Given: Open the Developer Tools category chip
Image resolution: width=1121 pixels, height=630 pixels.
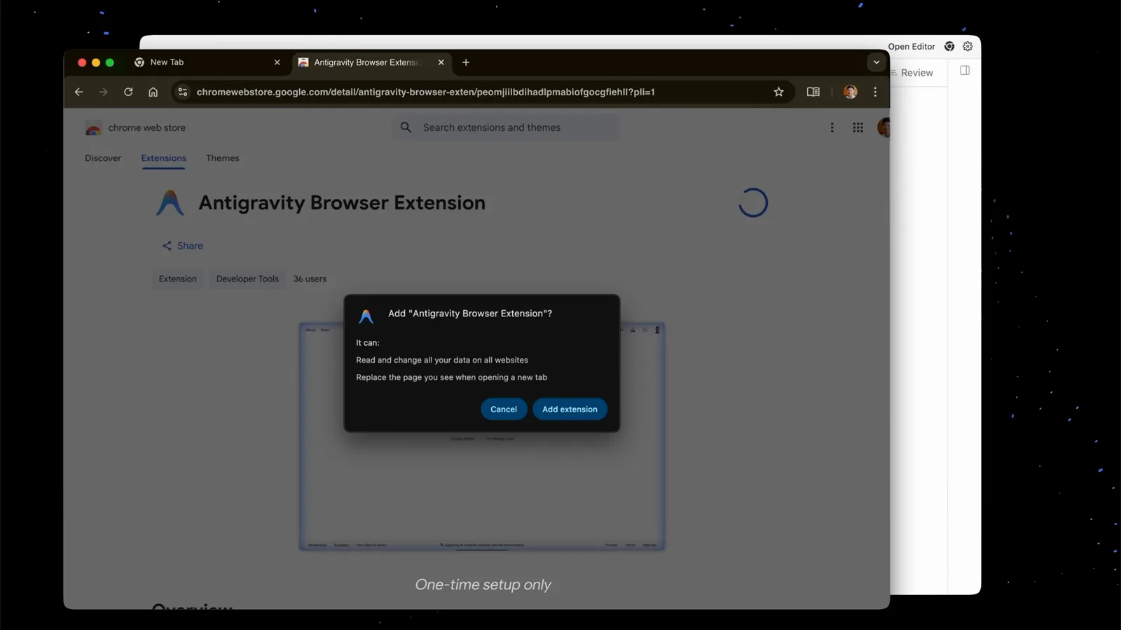Looking at the screenshot, I should pos(247,279).
